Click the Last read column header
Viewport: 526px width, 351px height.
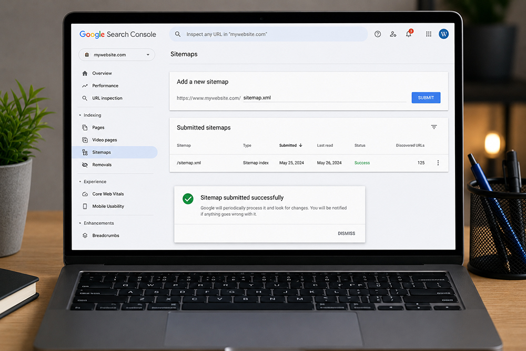click(x=325, y=145)
